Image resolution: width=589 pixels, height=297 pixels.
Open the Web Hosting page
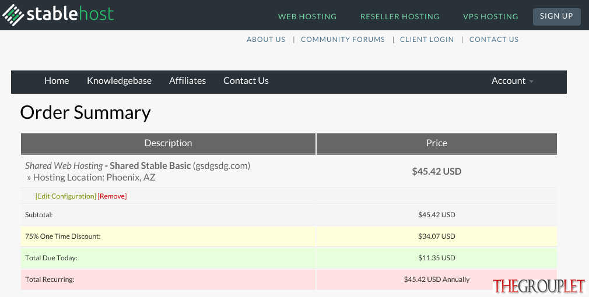tap(307, 16)
